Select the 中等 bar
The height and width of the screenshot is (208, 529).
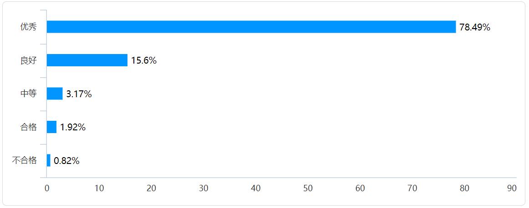(55, 94)
